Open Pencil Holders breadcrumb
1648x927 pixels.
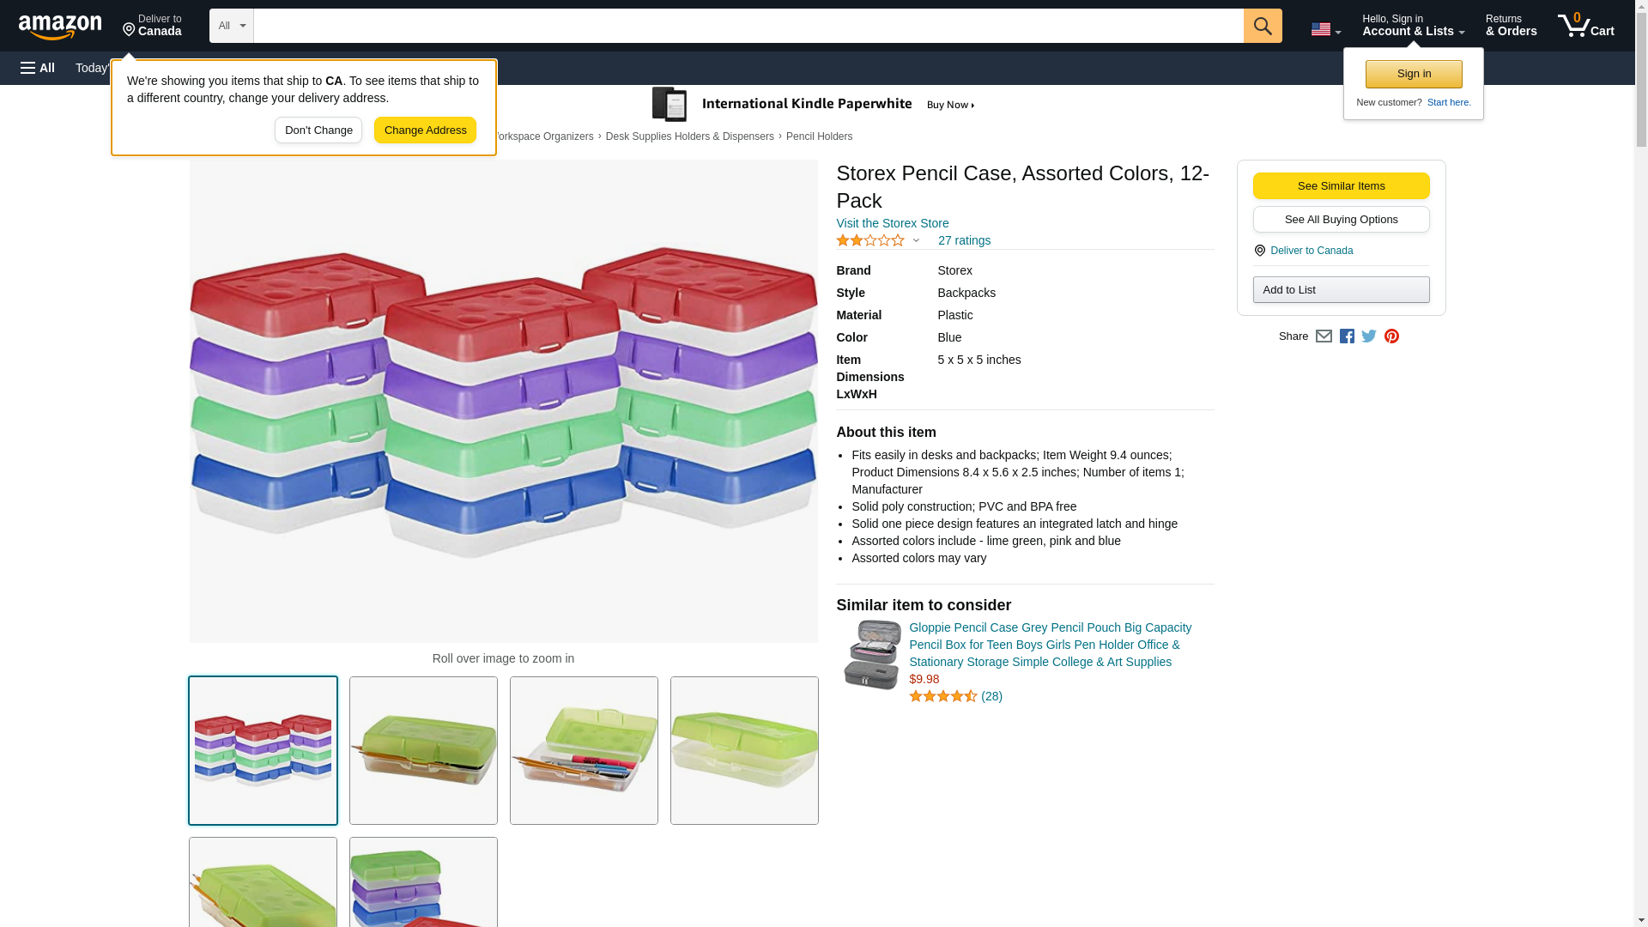coord(819,136)
